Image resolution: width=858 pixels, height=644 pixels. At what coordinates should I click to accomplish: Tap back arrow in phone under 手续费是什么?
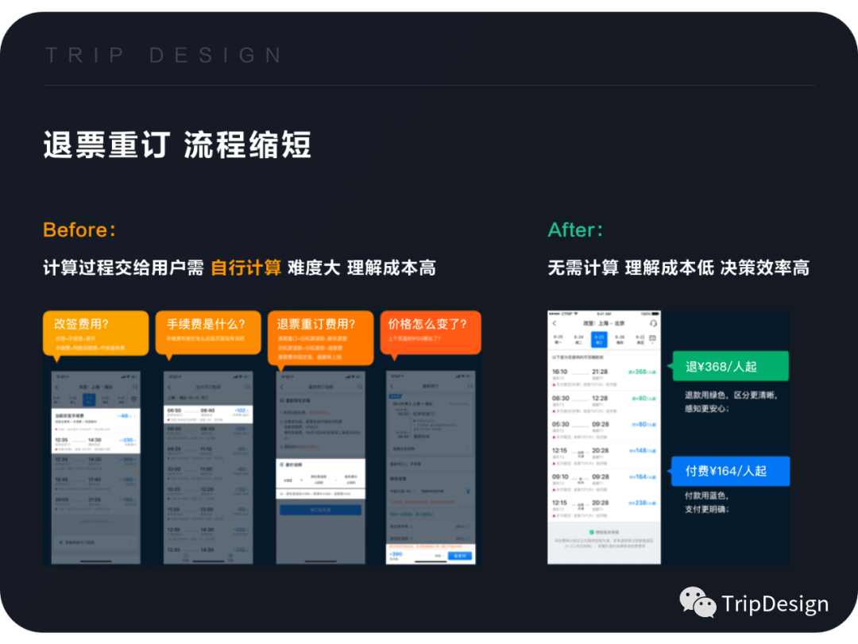(169, 387)
